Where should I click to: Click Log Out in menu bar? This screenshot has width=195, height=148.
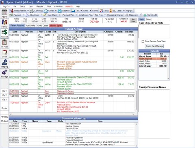click(x=6, y=7)
